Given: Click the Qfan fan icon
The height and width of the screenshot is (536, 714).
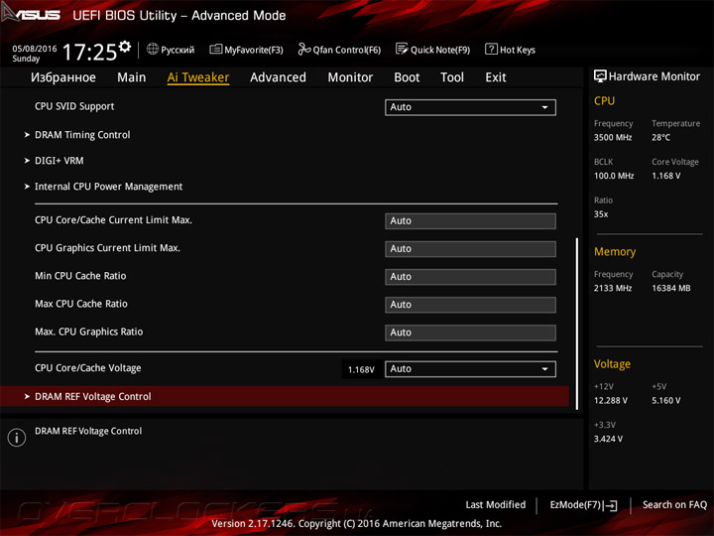Looking at the screenshot, I should tap(303, 49).
